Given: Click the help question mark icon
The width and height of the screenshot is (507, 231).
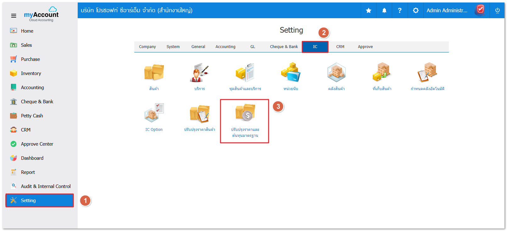Looking at the screenshot, I should pyautogui.click(x=400, y=11).
